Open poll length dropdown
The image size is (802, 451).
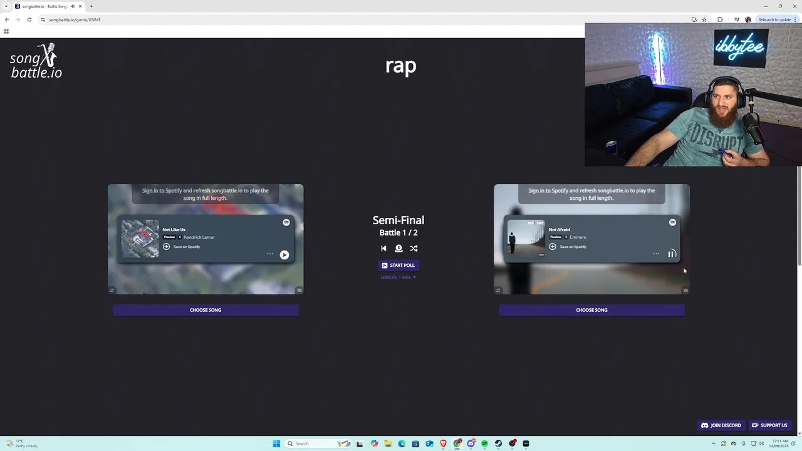pos(398,277)
